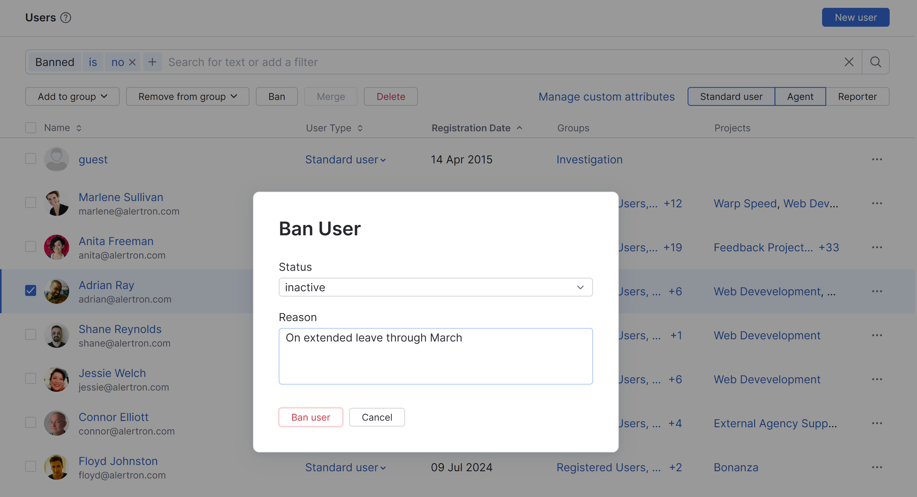Click the magnifying glass search icon
The width and height of the screenshot is (917, 497).
click(875, 62)
